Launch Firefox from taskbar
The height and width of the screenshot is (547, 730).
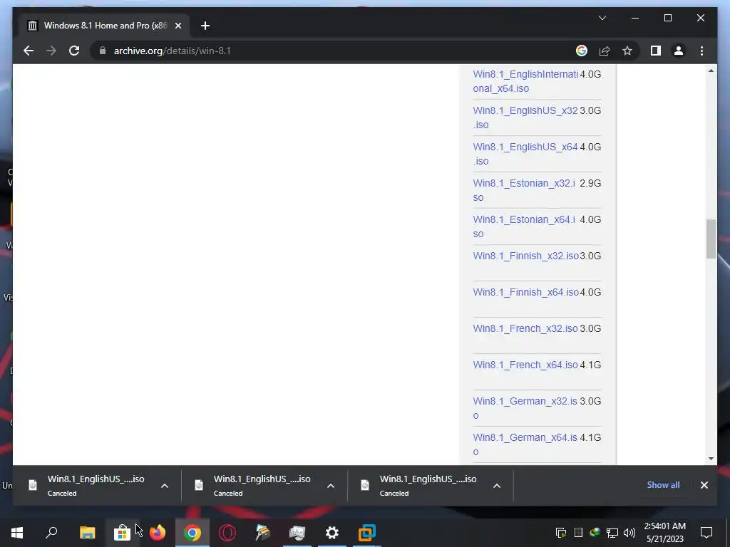click(158, 533)
